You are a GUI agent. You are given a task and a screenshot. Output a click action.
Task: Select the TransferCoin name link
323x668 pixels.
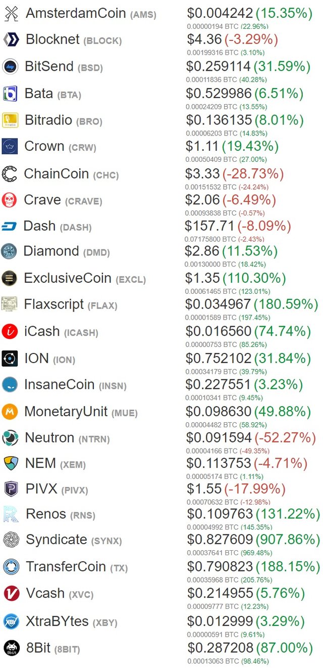[66, 567]
